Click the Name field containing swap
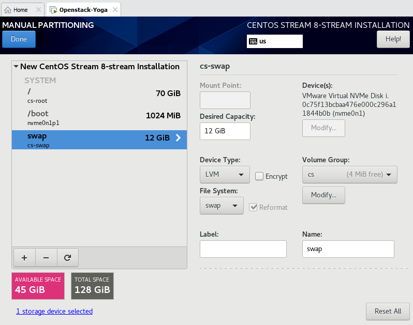This screenshot has width=413, height=325. [x=348, y=249]
